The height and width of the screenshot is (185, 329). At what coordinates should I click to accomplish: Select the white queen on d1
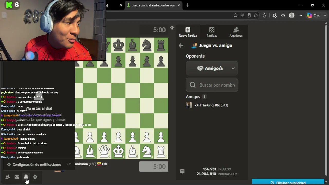pyautogui.click(x=104, y=151)
